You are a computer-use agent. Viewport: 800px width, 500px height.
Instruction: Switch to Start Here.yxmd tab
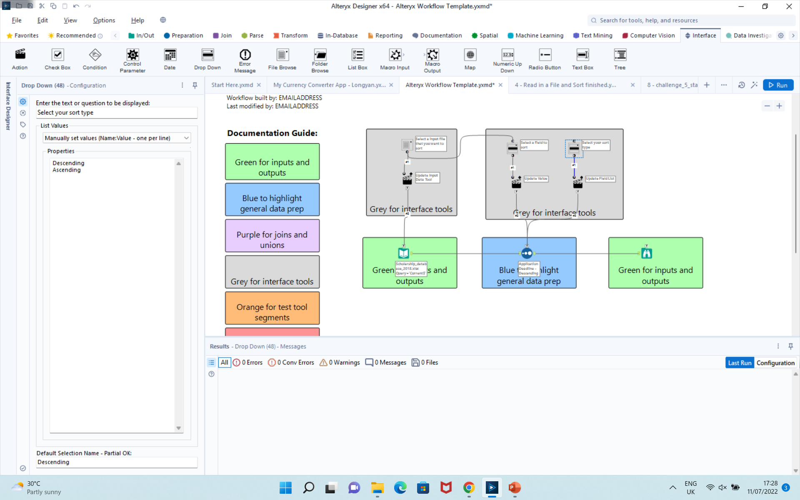[232, 85]
